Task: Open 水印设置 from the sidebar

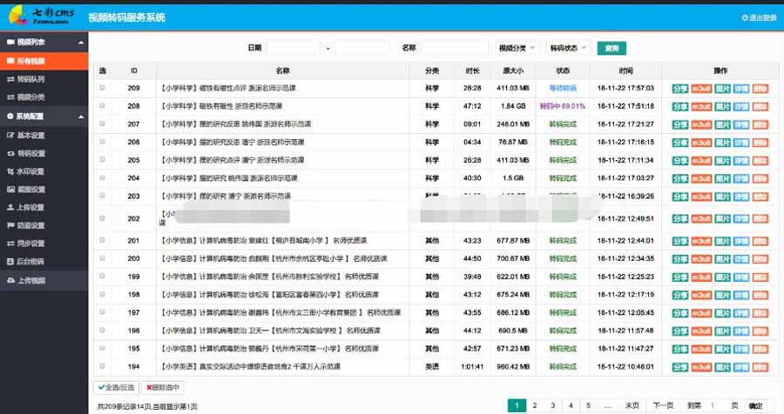Action: [31, 171]
